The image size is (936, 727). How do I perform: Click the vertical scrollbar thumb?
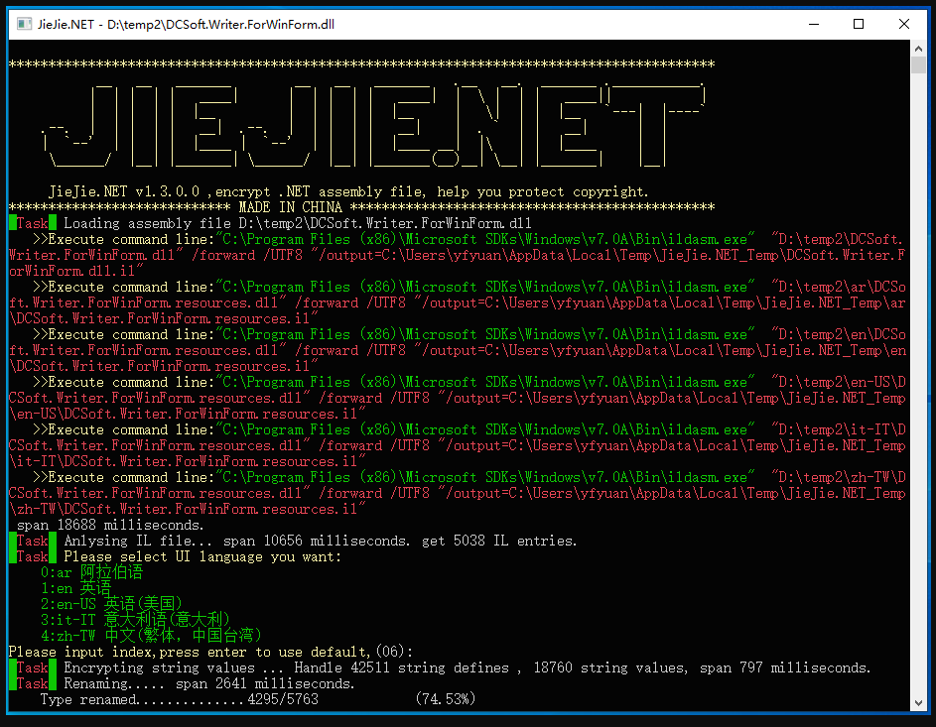tap(919, 65)
